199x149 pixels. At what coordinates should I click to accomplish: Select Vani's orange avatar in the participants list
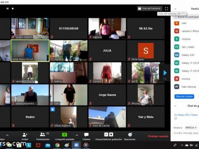(x=176, y=23)
